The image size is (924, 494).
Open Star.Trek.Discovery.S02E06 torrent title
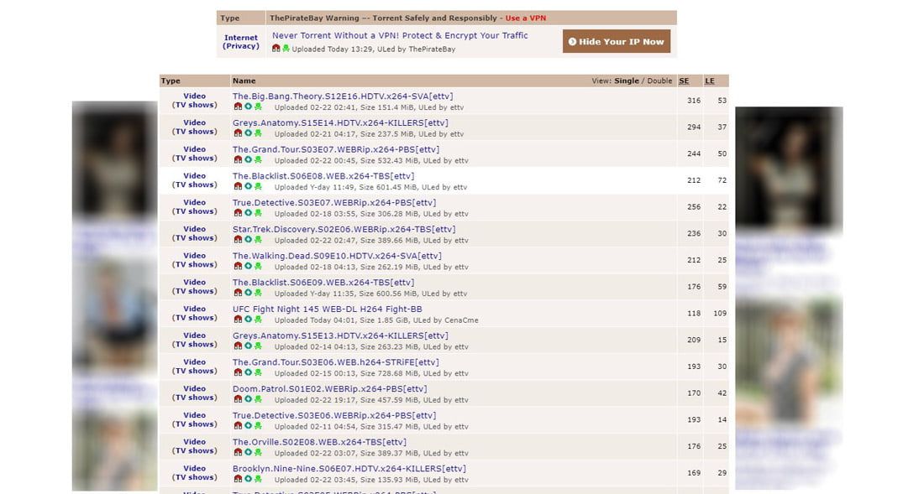(344, 229)
